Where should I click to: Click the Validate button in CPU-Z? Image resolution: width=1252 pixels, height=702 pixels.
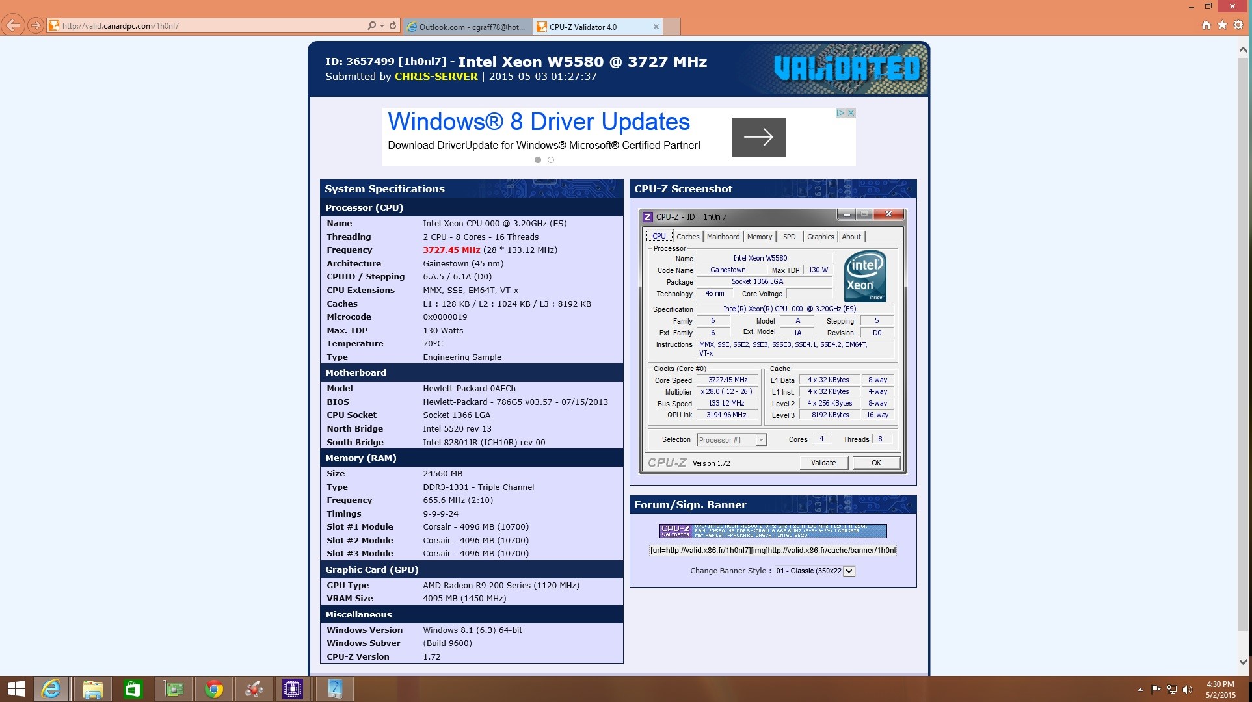[823, 463]
